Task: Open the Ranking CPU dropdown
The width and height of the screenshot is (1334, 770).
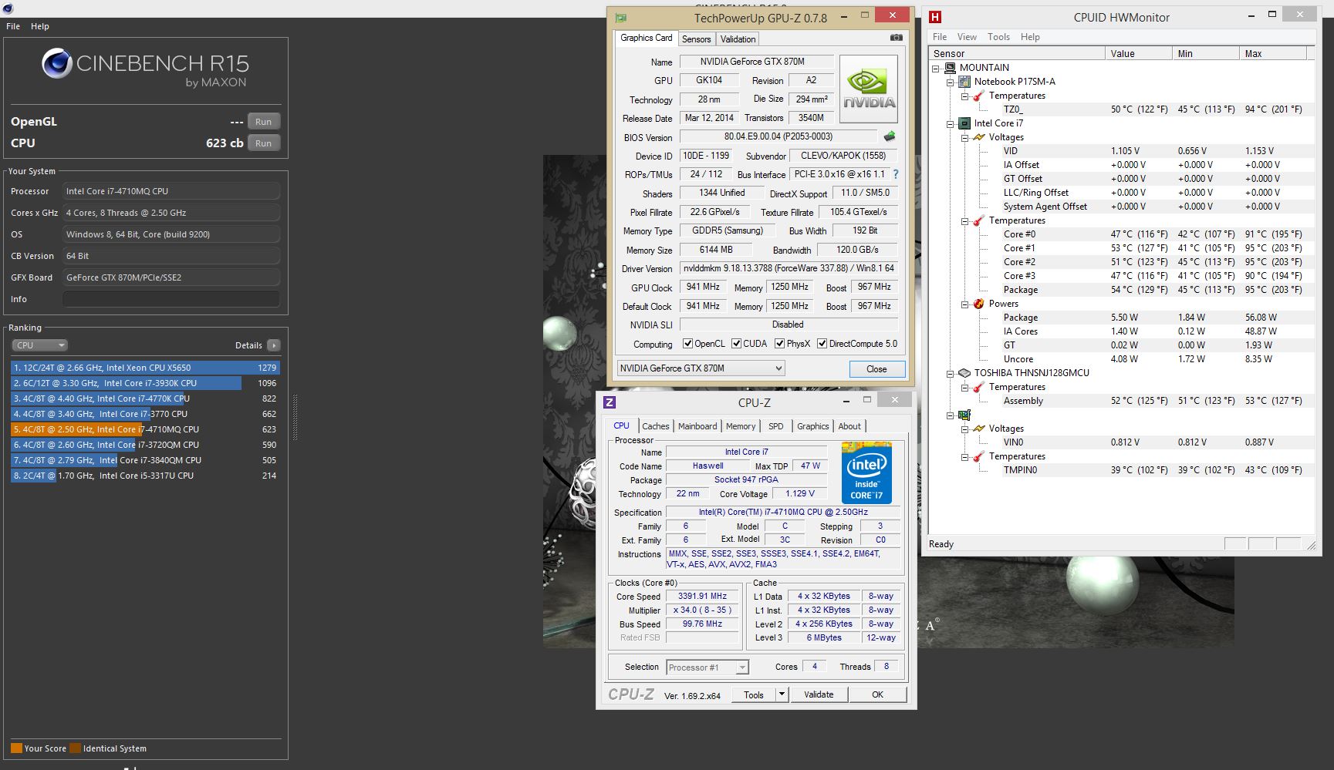Action: pos(40,345)
